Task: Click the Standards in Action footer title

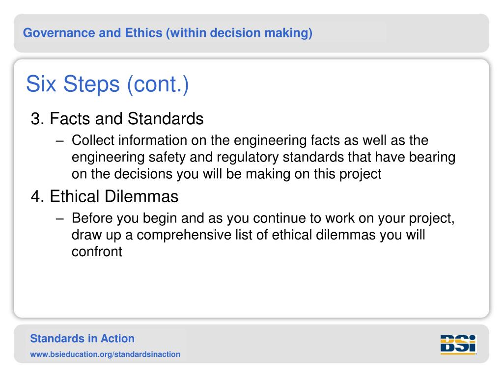Action: [82, 339]
